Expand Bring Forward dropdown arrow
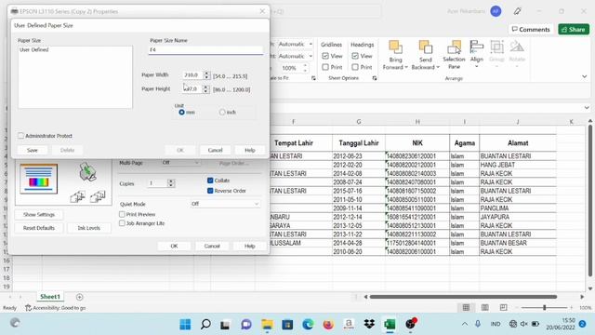 click(x=406, y=67)
